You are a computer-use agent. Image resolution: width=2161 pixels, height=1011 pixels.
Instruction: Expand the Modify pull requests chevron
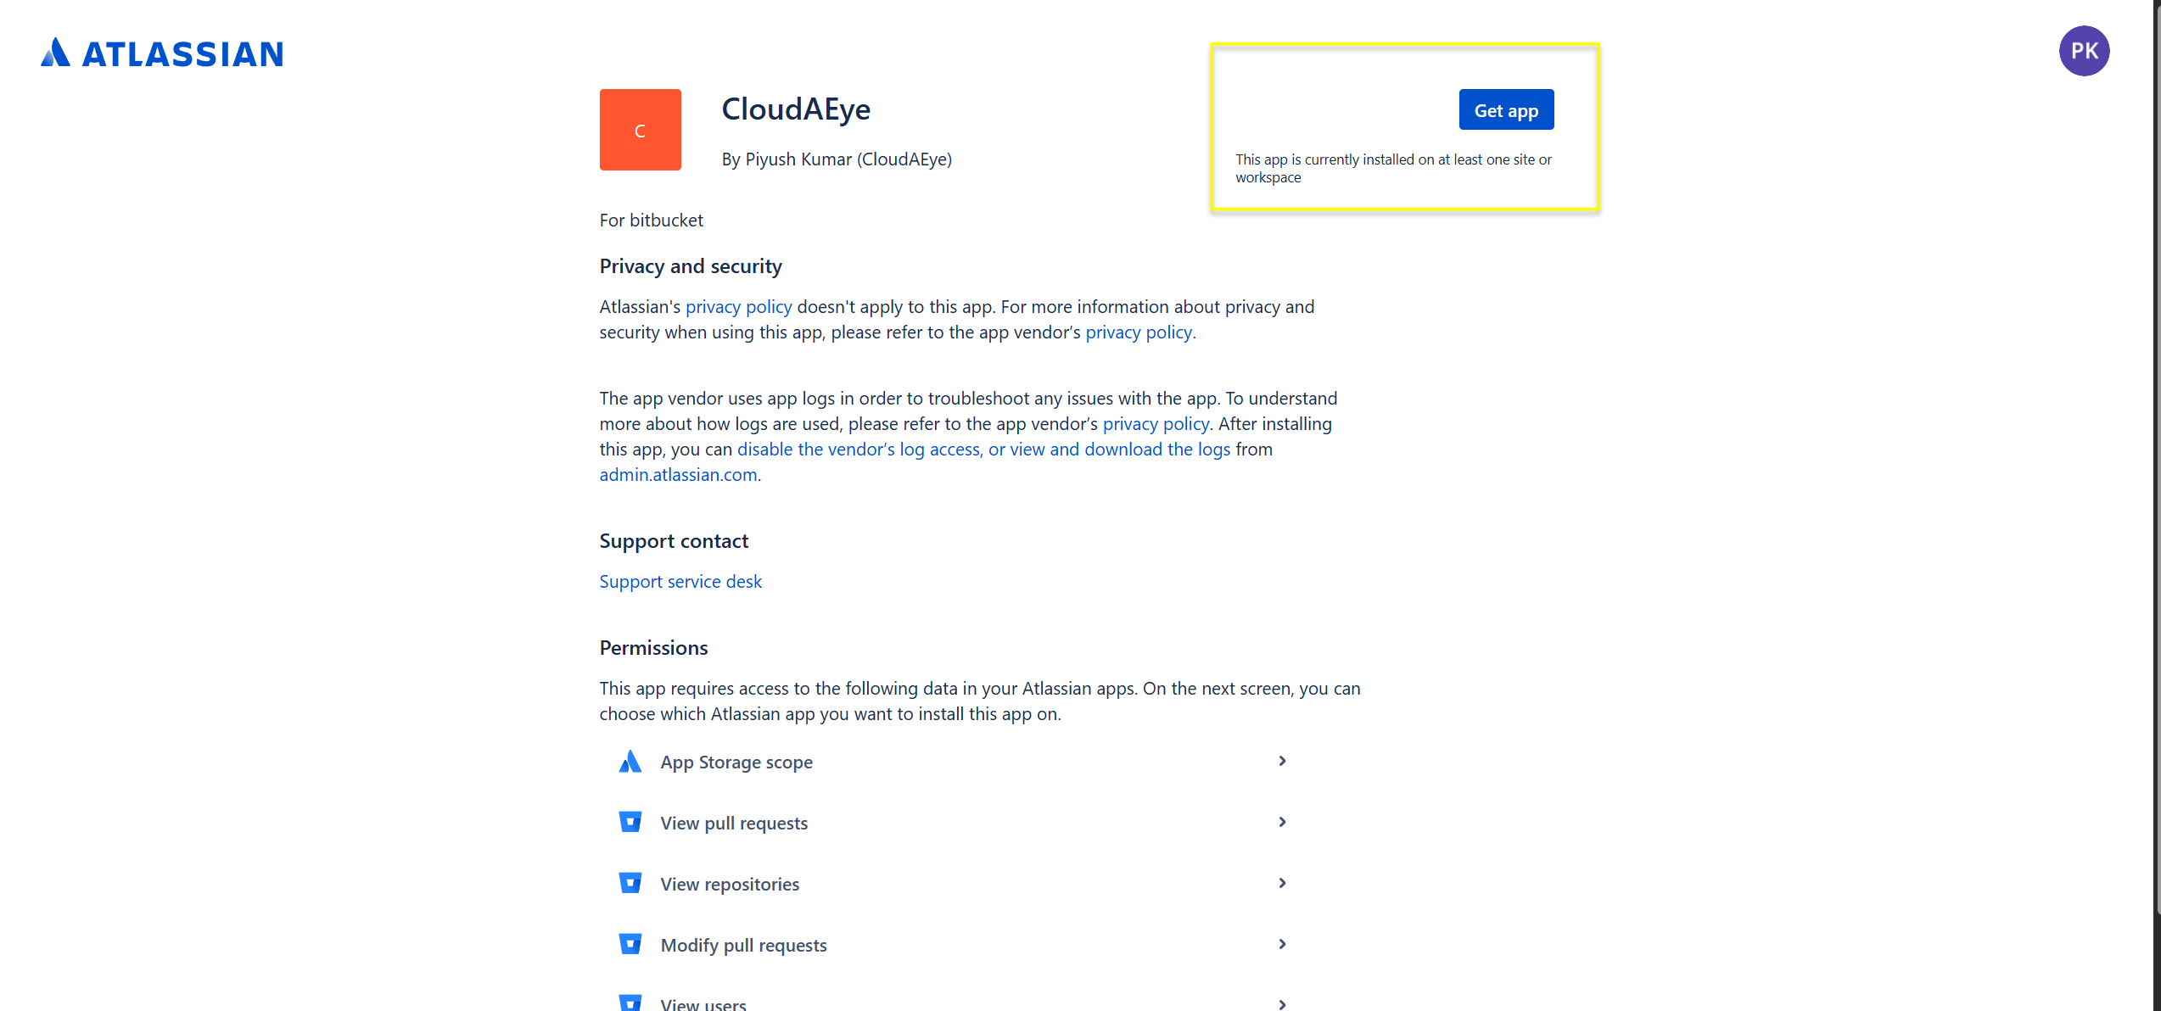pos(1282,944)
